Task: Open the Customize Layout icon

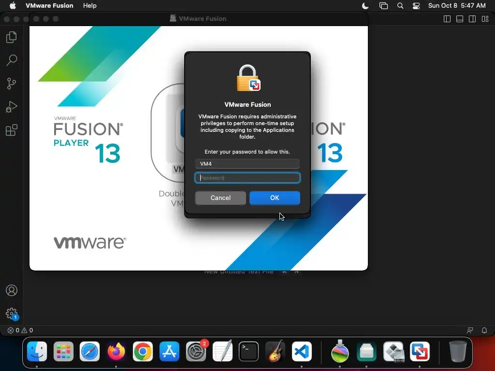Action: tap(485, 19)
